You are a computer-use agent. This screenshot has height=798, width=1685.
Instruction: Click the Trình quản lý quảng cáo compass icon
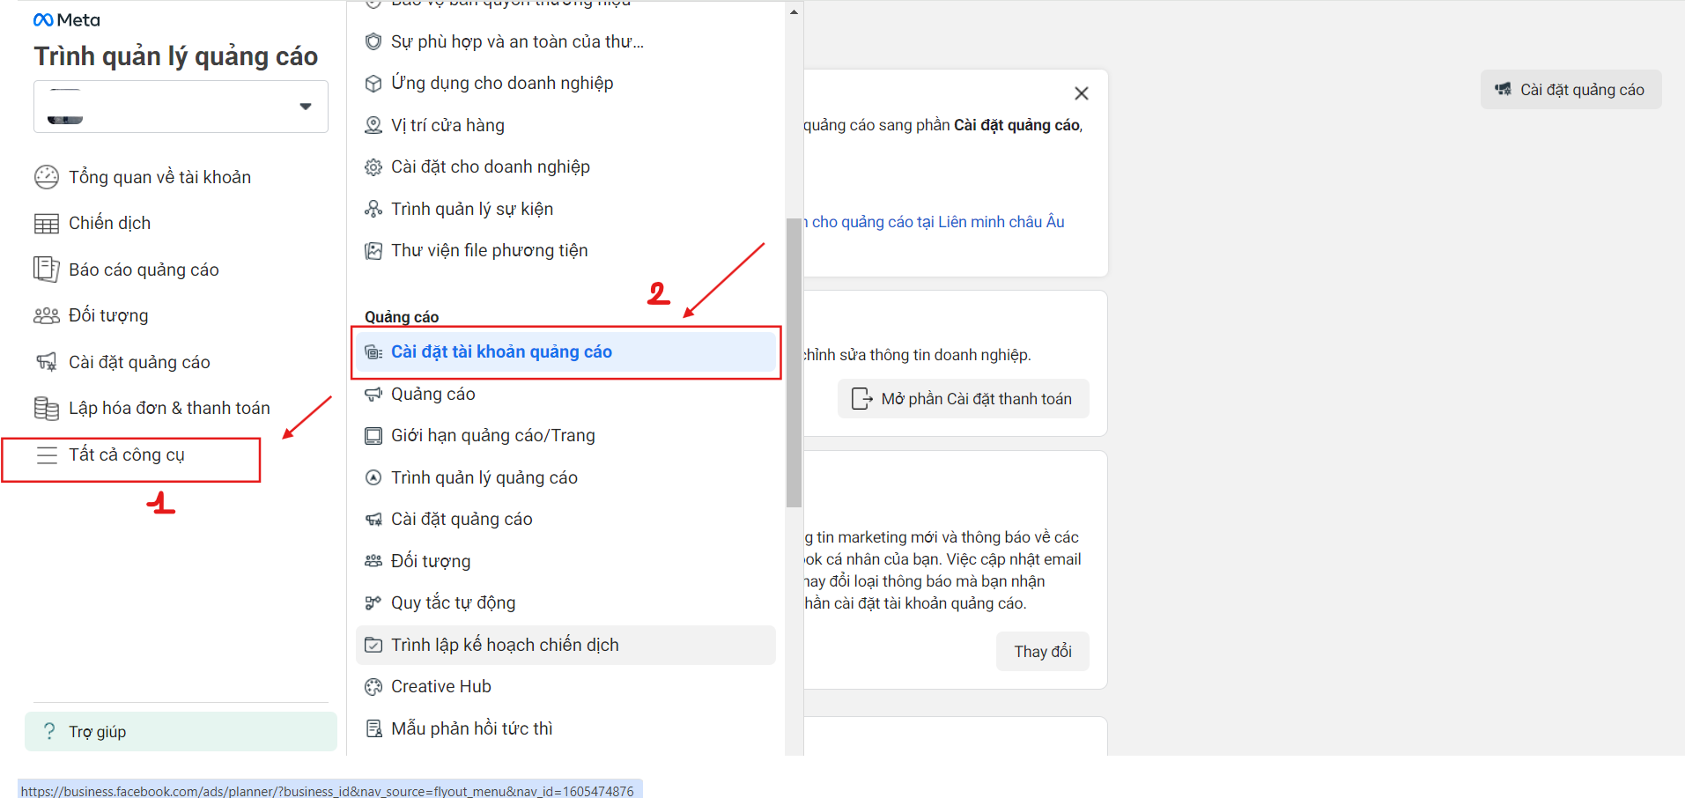pos(373,477)
